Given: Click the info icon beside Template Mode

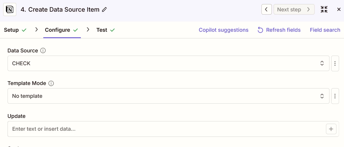Looking at the screenshot, I should pyautogui.click(x=51, y=83).
